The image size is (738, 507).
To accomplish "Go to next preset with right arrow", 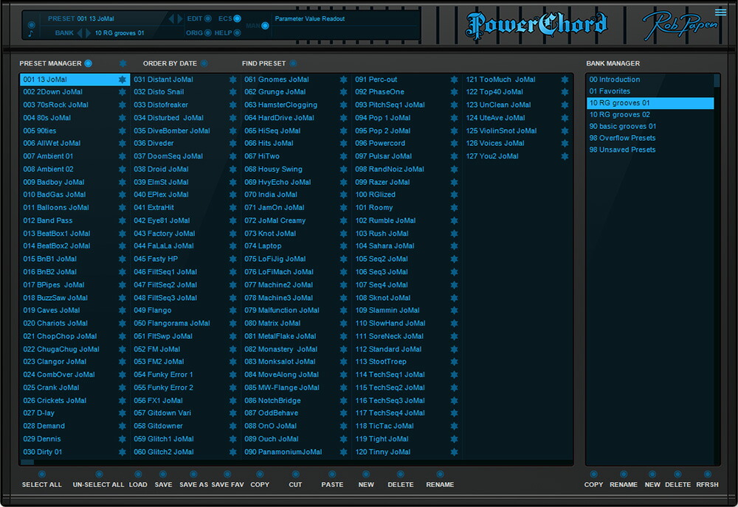I will [x=179, y=19].
